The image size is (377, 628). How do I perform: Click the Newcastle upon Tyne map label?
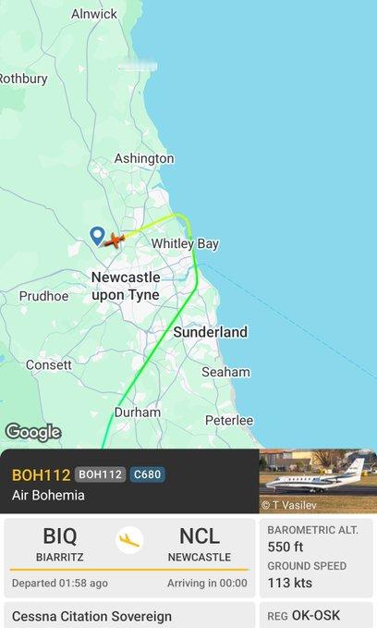tap(126, 286)
